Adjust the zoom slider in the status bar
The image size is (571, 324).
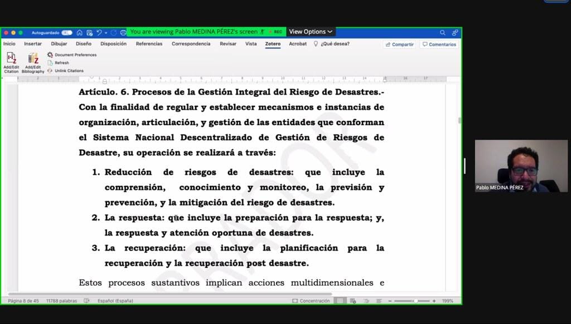pyautogui.click(x=417, y=301)
